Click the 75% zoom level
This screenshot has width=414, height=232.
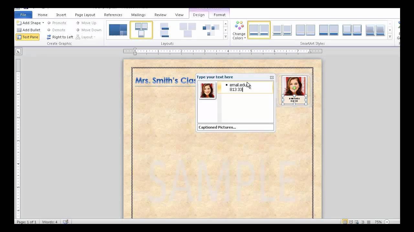pos(378,222)
